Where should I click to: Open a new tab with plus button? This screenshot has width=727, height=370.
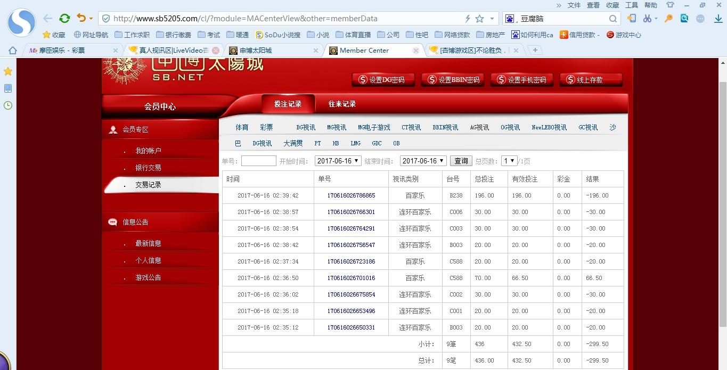click(535, 50)
